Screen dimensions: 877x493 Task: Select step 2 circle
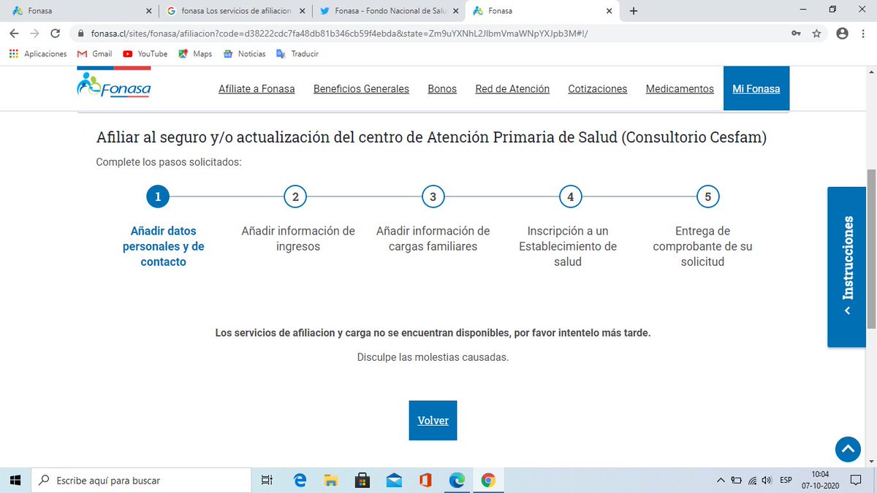[x=295, y=196]
